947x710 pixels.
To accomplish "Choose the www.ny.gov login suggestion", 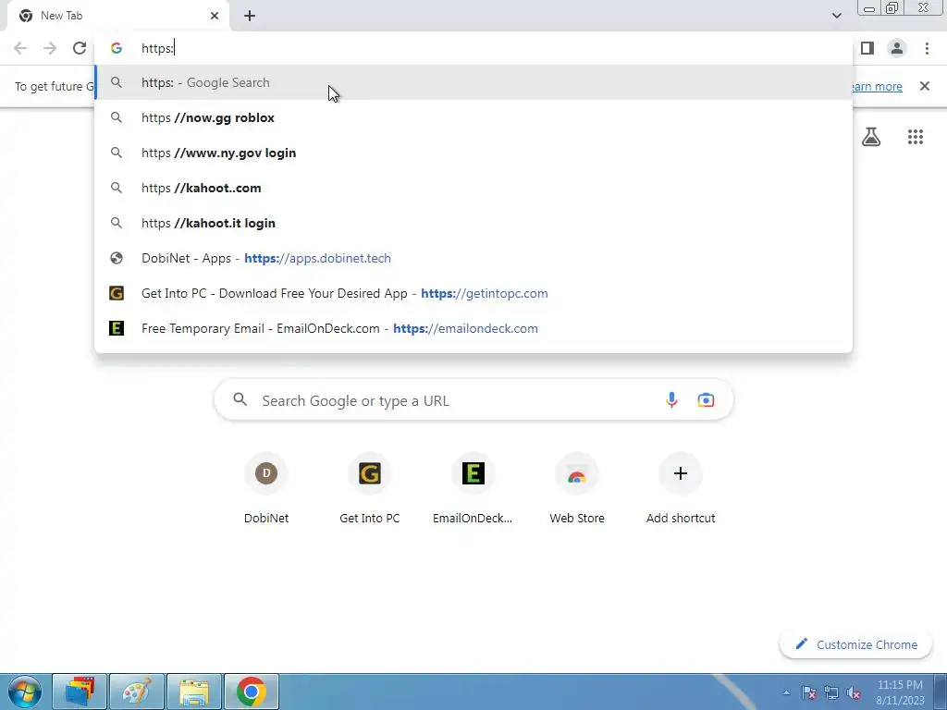I will pyautogui.click(x=473, y=153).
